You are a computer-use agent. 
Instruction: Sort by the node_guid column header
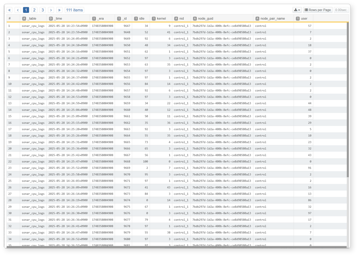pos(222,19)
